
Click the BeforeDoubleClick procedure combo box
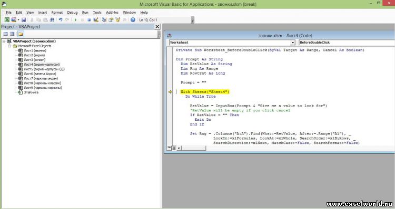pos(347,43)
